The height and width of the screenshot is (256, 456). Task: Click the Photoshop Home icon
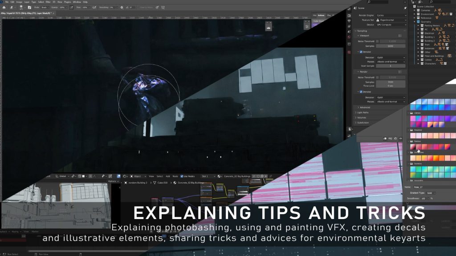(4, 8)
